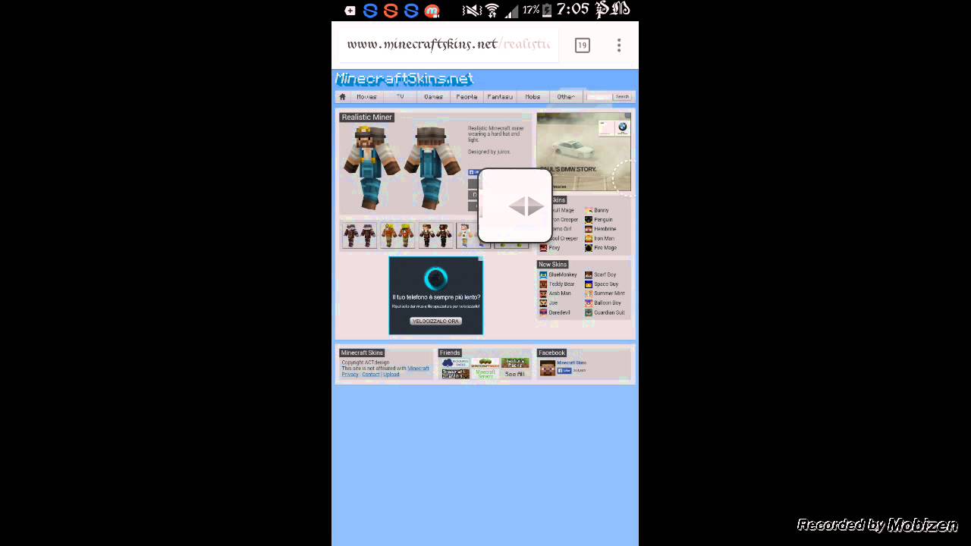Go to the site home icon

click(342, 97)
